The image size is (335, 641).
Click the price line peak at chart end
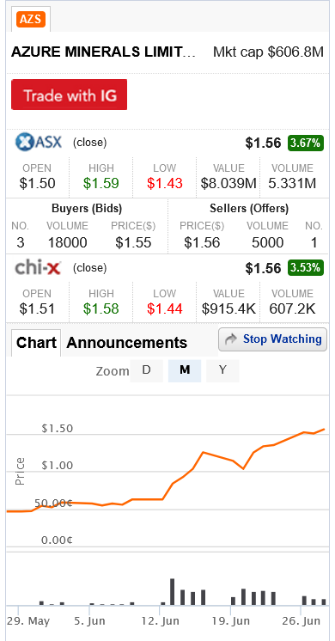click(x=324, y=430)
